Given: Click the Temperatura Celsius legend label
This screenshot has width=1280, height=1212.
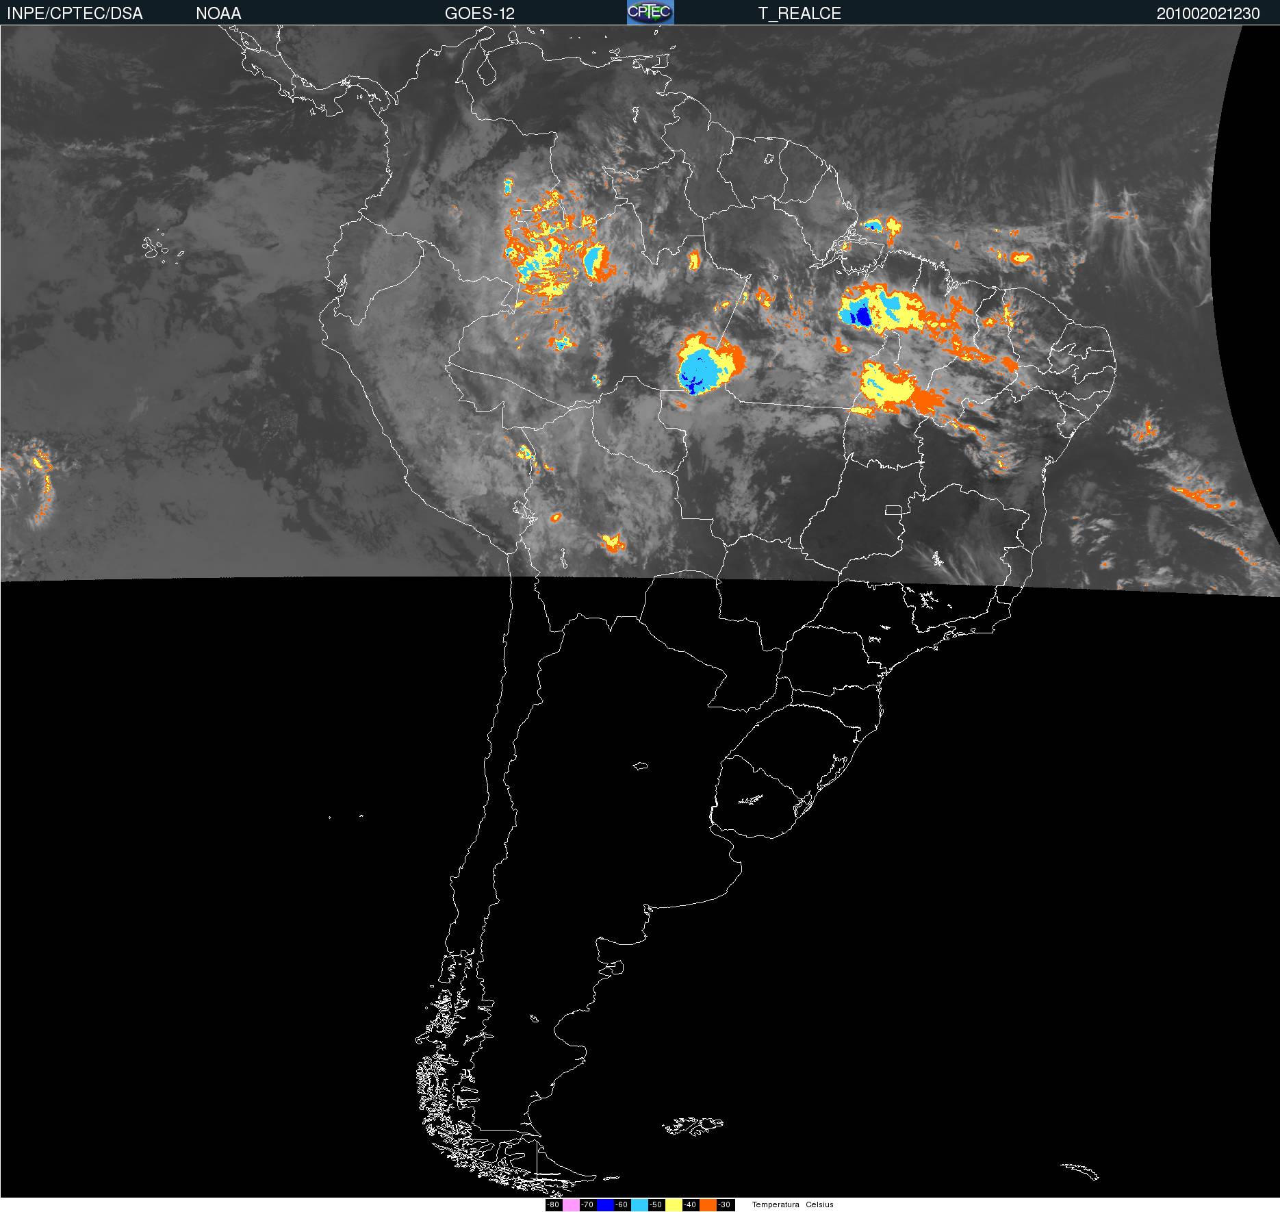Looking at the screenshot, I should [x=793, y=1205].
